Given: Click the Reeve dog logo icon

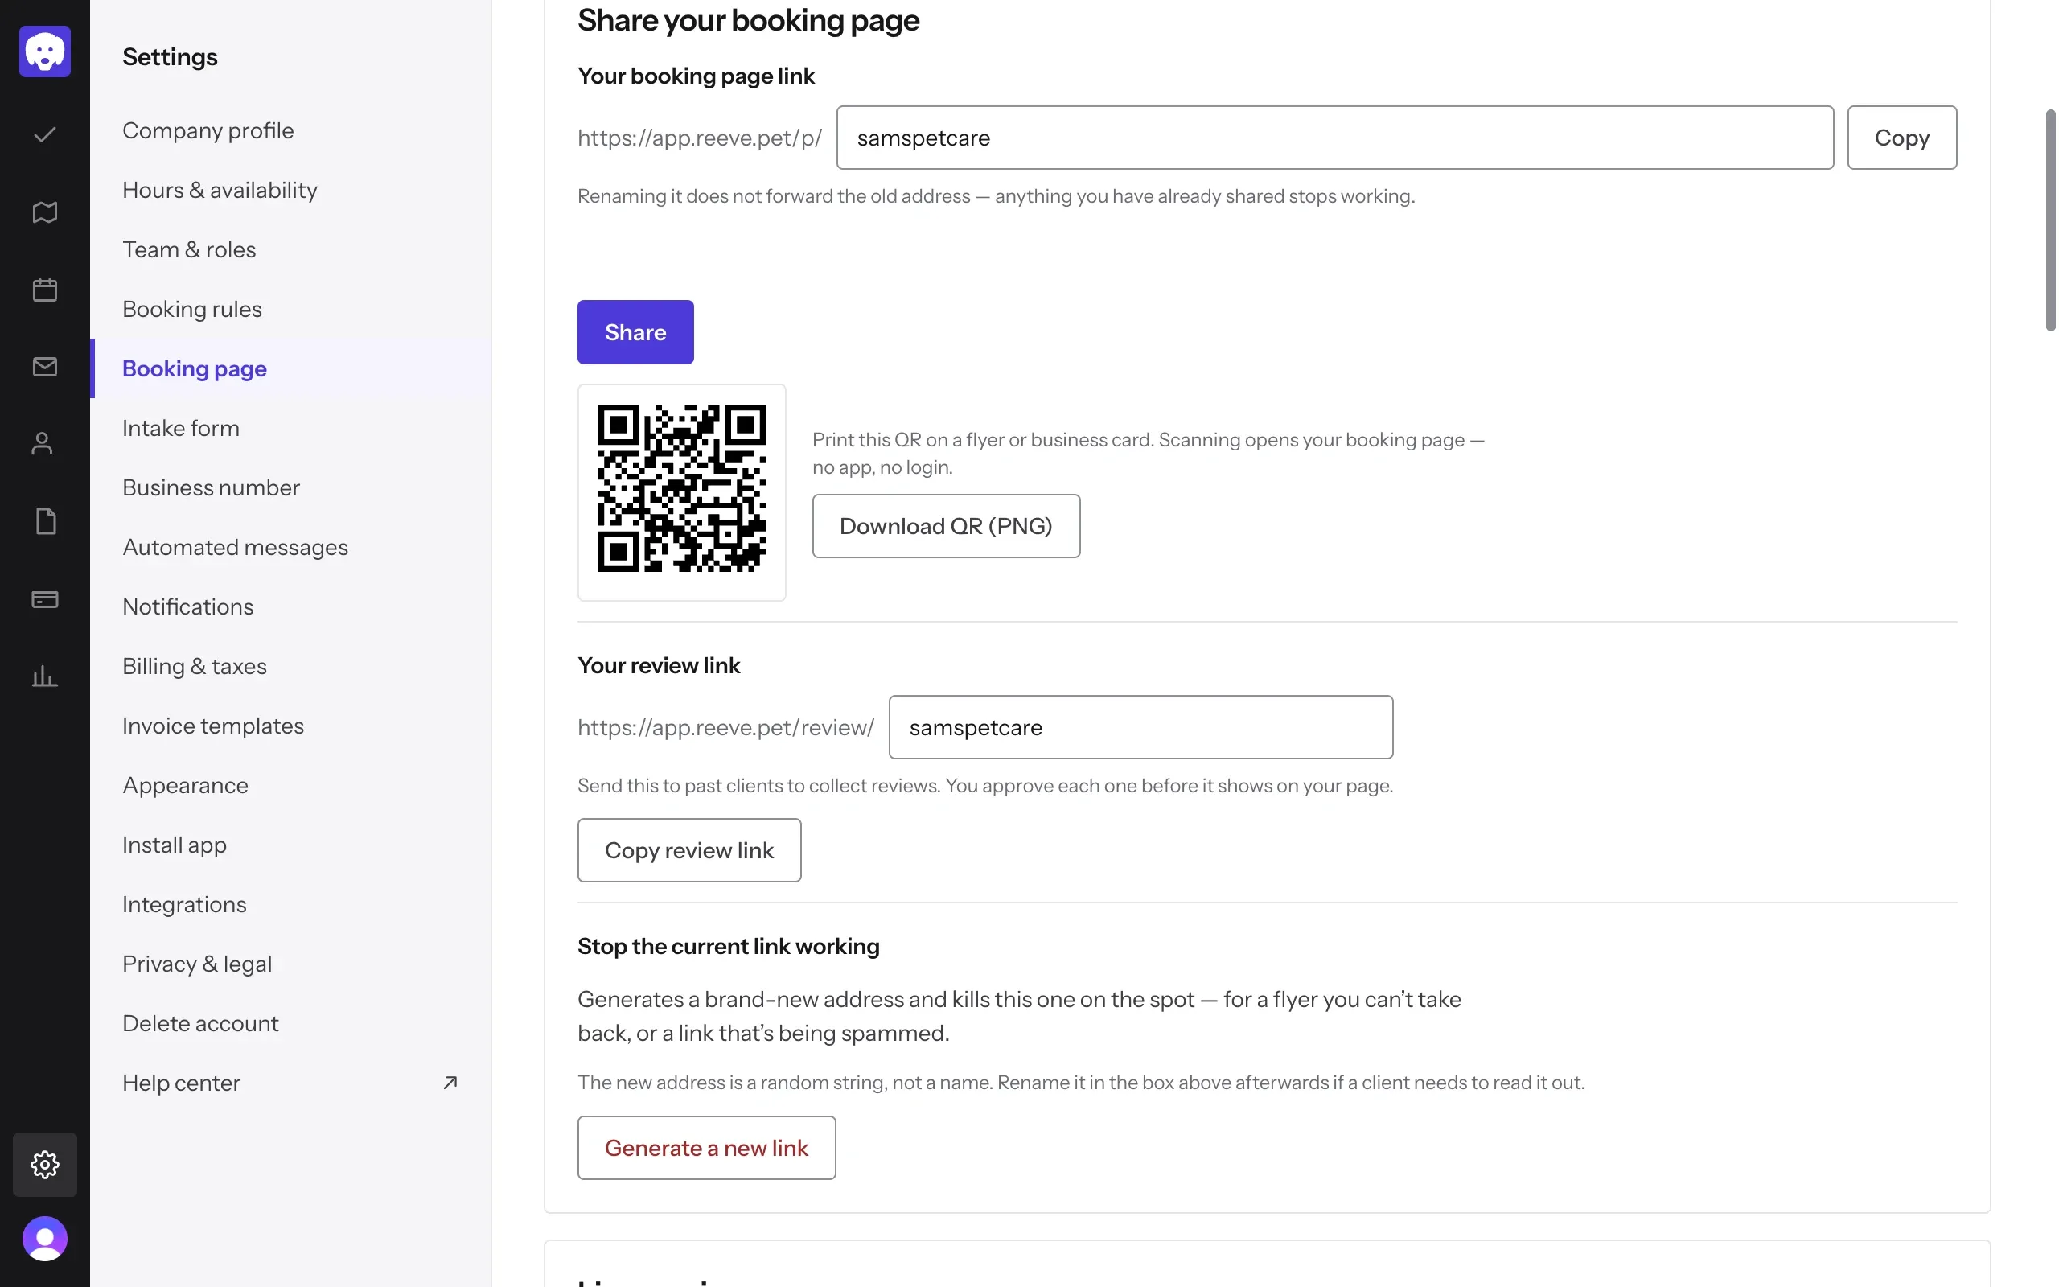Looking at the screenshot, I should coord(45,51).
